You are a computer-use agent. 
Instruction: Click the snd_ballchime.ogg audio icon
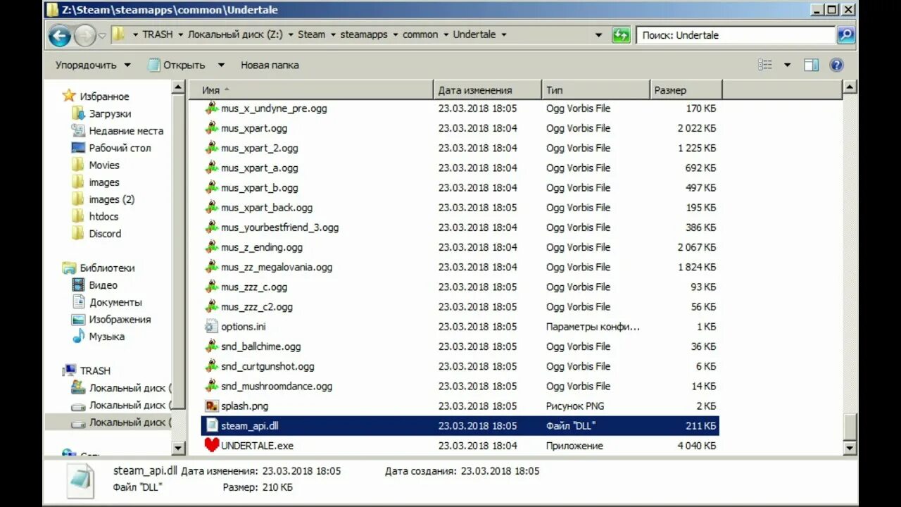212,346
